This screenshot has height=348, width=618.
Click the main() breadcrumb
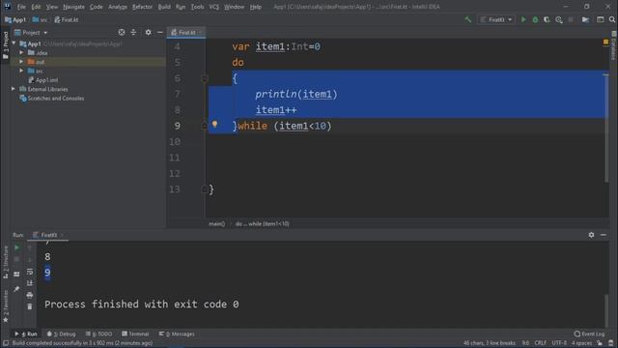(x=216, y=223)
